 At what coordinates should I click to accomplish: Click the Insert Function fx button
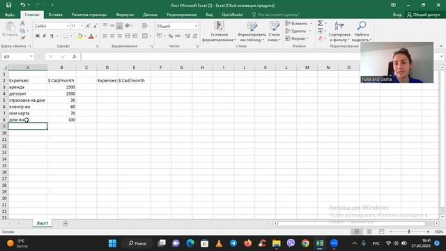point(75,56)
